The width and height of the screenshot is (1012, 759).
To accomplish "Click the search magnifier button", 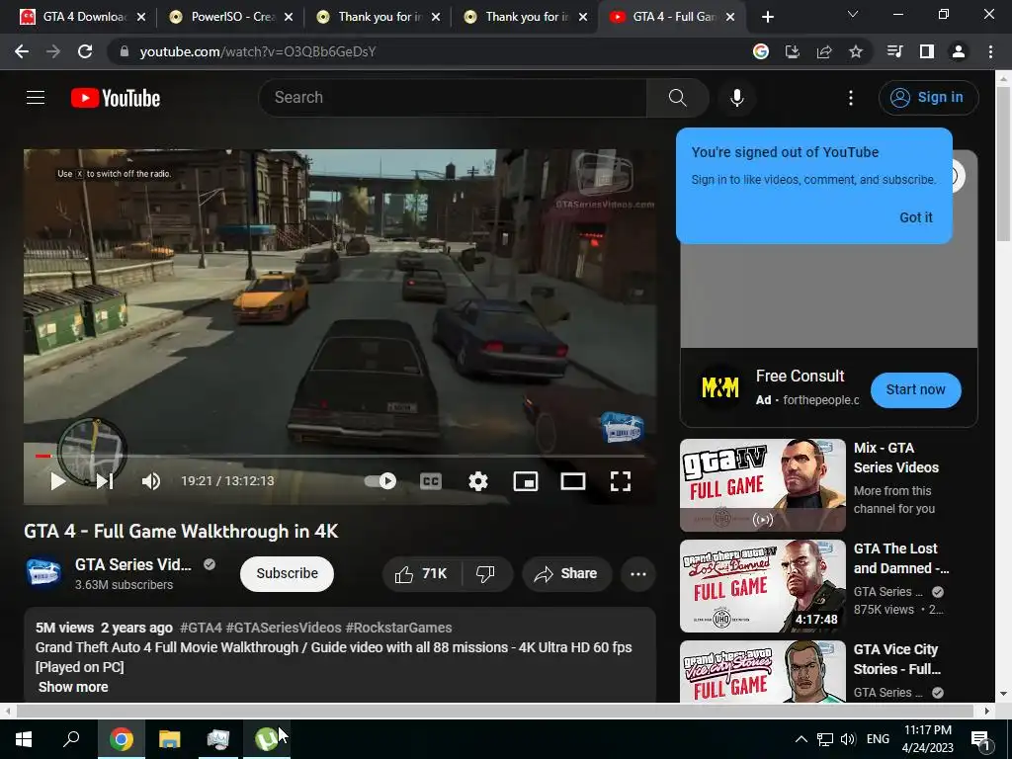I will coord(677,98).
